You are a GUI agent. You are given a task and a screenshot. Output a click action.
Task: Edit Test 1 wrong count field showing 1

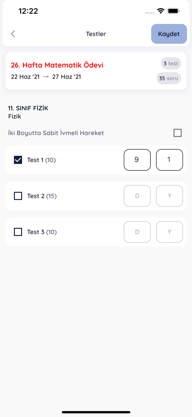(169, 160)
